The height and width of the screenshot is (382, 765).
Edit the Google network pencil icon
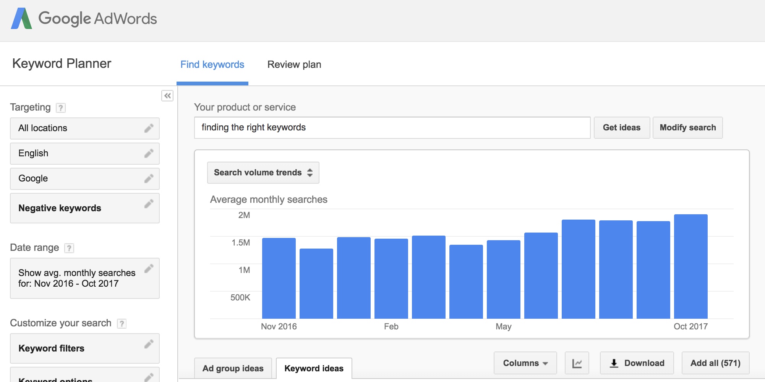pyautogui.click(x=149, y=178)
